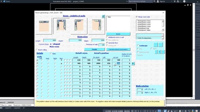
Task: Click the plus stepper beside the 0 value
Action: click(x=163, y=52)
